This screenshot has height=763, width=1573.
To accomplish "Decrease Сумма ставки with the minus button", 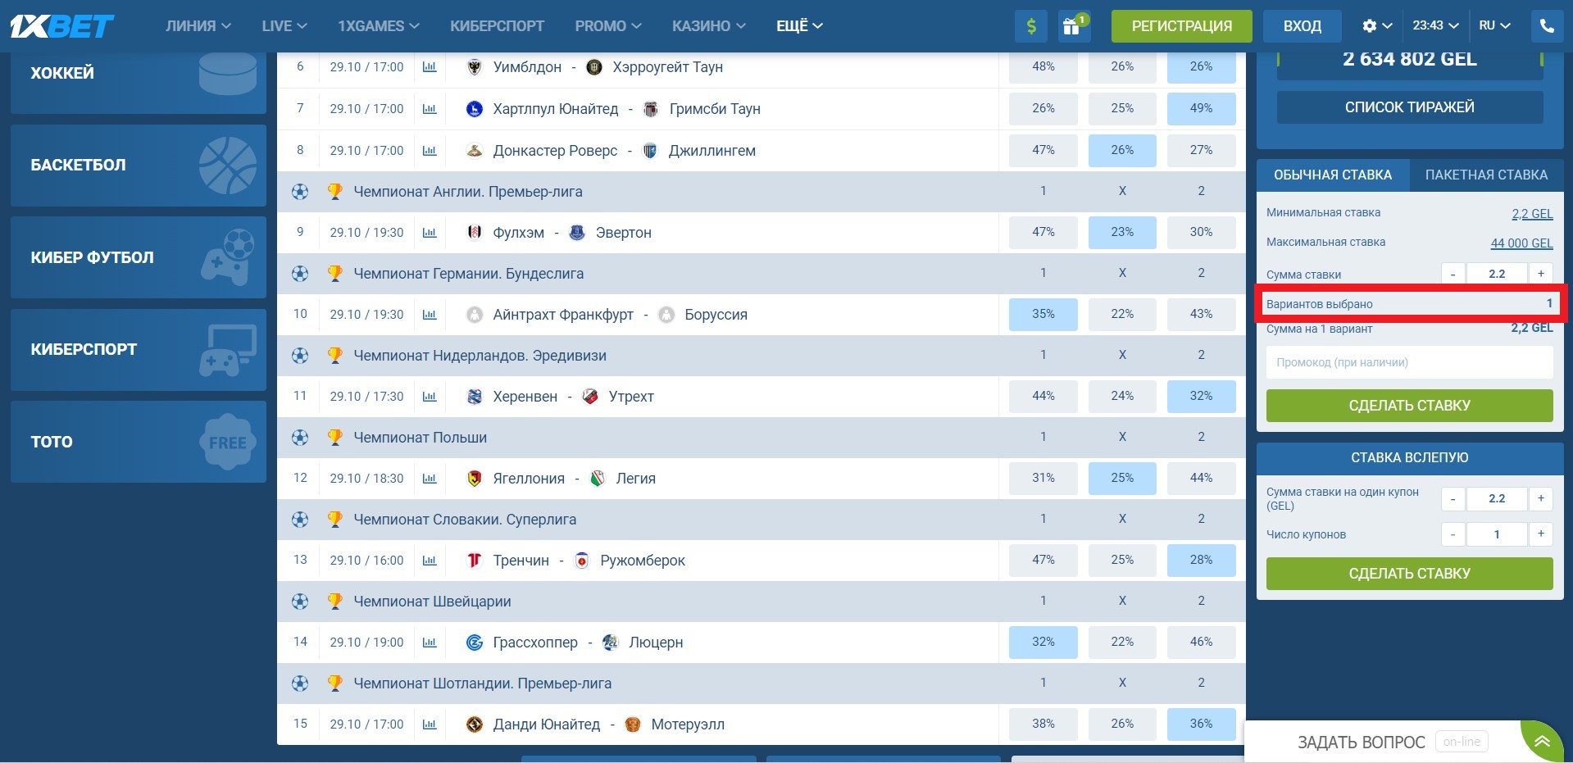I will [x=1453, y=274].
